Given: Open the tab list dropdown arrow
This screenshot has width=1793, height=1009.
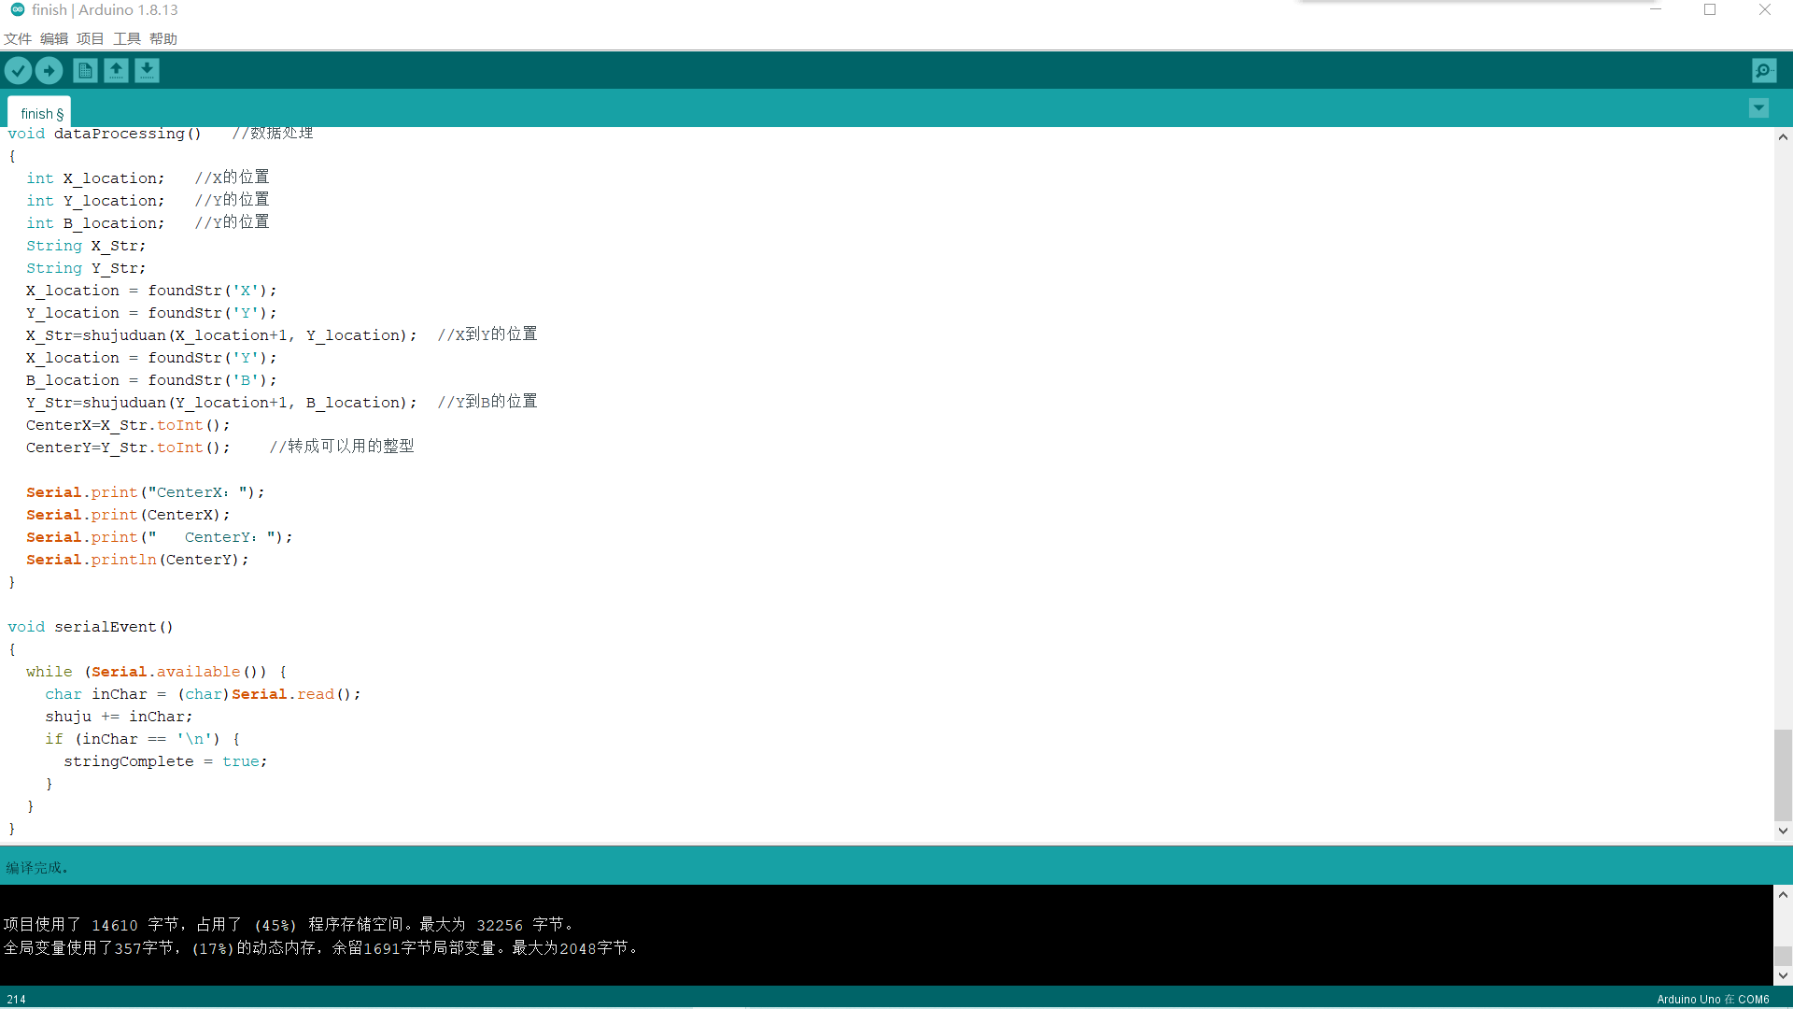Looking at the screenshot, I should 1759,107.
